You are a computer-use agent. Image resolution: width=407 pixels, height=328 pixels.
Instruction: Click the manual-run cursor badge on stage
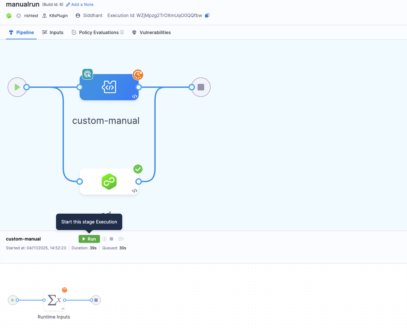click(x=87, y=74)
